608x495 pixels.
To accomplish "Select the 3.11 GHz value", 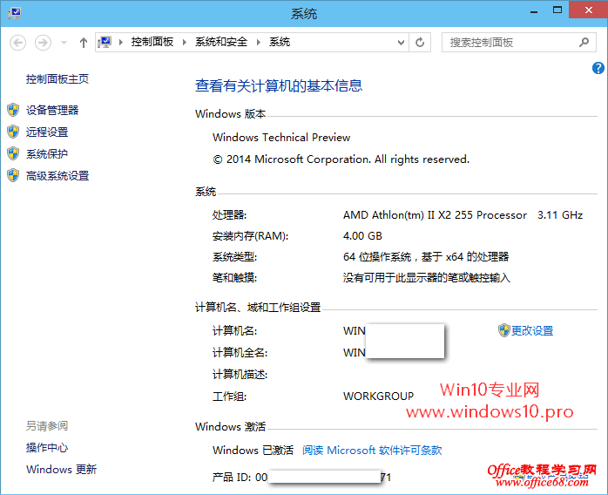I will (560, 215).
